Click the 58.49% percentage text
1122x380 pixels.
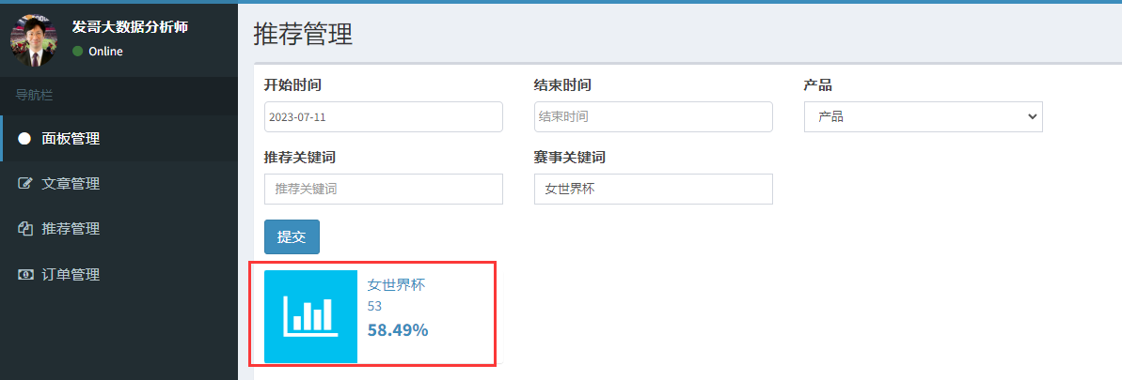point(398,330)
